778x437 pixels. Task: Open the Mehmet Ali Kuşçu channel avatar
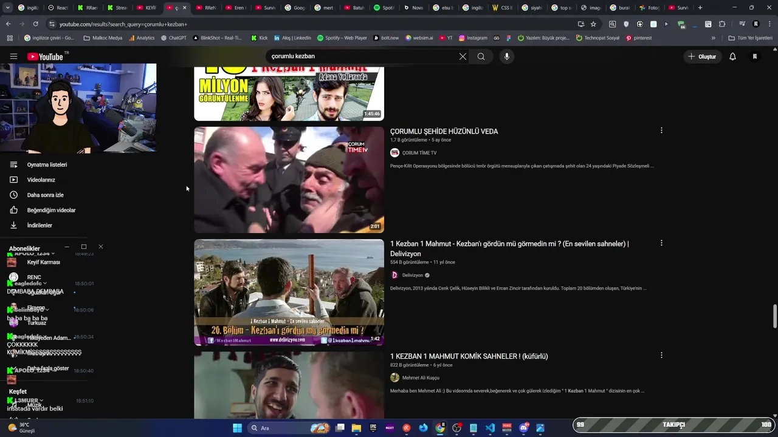(394, 378)
